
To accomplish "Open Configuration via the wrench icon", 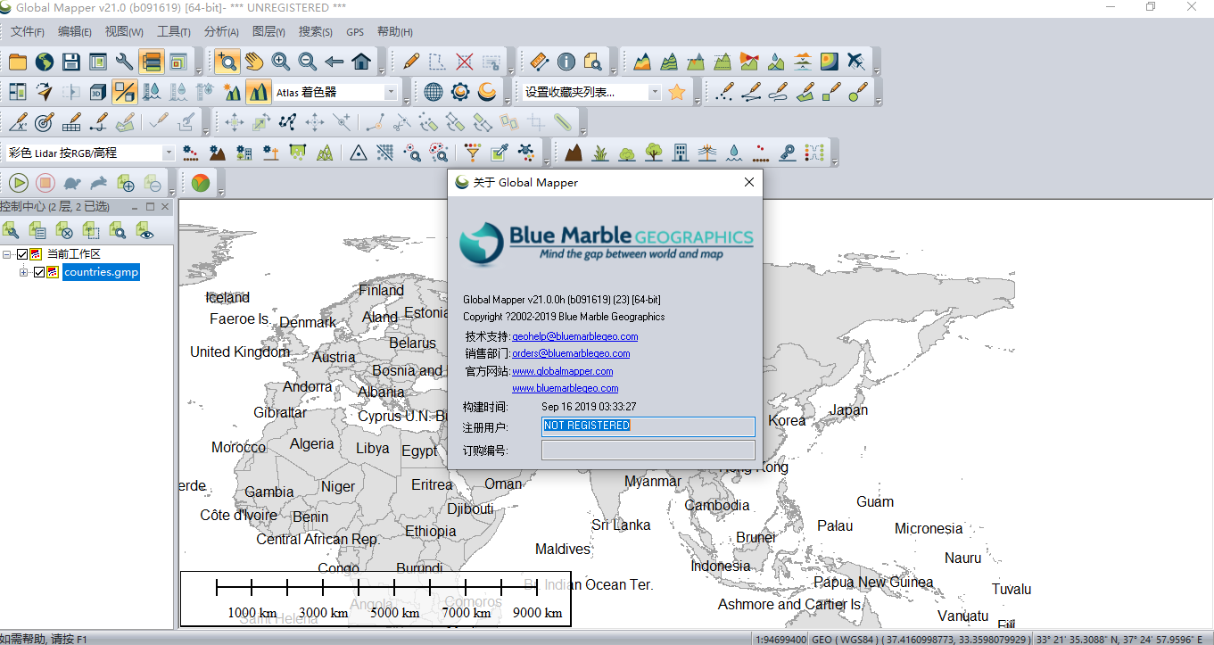I will (x=125, y=62).
